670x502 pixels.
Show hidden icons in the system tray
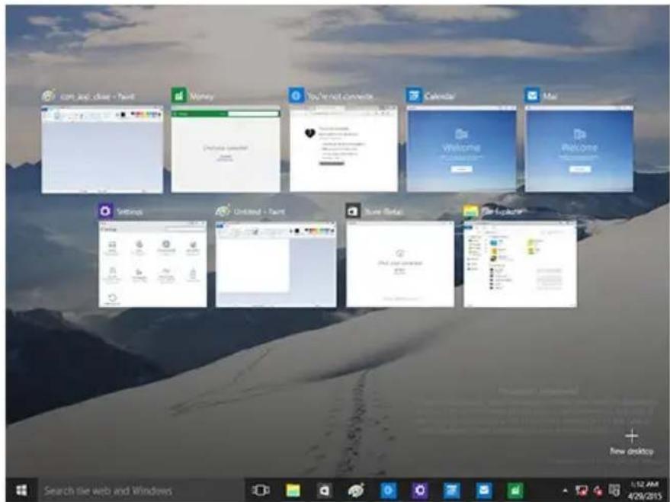pos(565,491)
